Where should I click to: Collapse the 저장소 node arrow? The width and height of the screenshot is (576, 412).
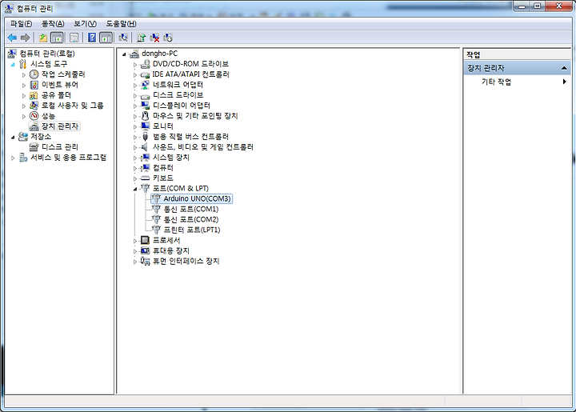pyautogui.click(x=13, y=137)
